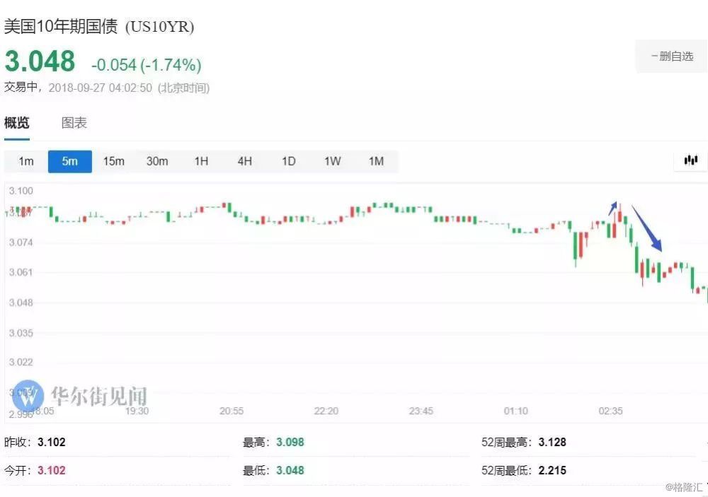Remove from watchlist via 删自选 button
Image resolution: width=708 pixels, height=497 pixels.
pos(672,57)
